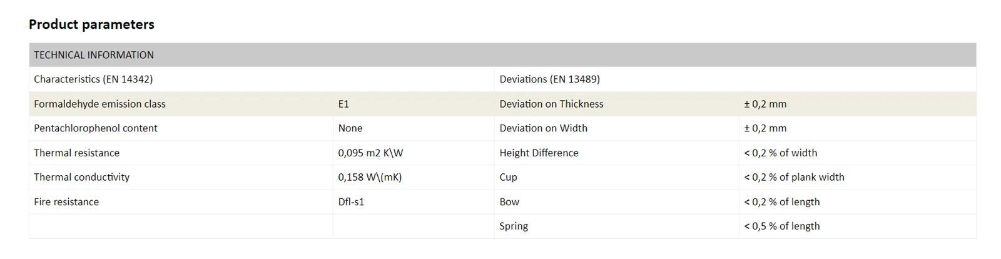Select the Thermal resistance label
This screenshot has width=1001, height=259.
click(x=76, y=153)
